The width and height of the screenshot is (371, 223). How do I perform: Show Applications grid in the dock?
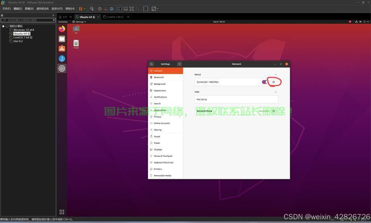pyautogui.click(x=62, y=212)
